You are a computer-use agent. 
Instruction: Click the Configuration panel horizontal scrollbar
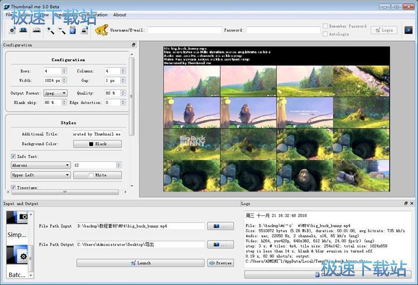click(x=65, y=192)
